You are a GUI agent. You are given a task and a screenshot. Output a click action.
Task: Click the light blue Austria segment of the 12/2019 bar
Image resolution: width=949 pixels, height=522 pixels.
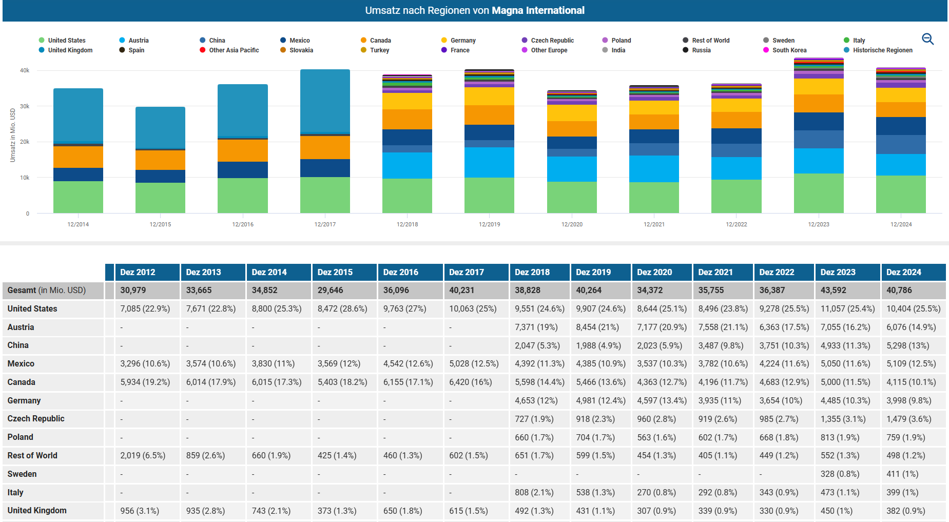click(x=489, y=162)
